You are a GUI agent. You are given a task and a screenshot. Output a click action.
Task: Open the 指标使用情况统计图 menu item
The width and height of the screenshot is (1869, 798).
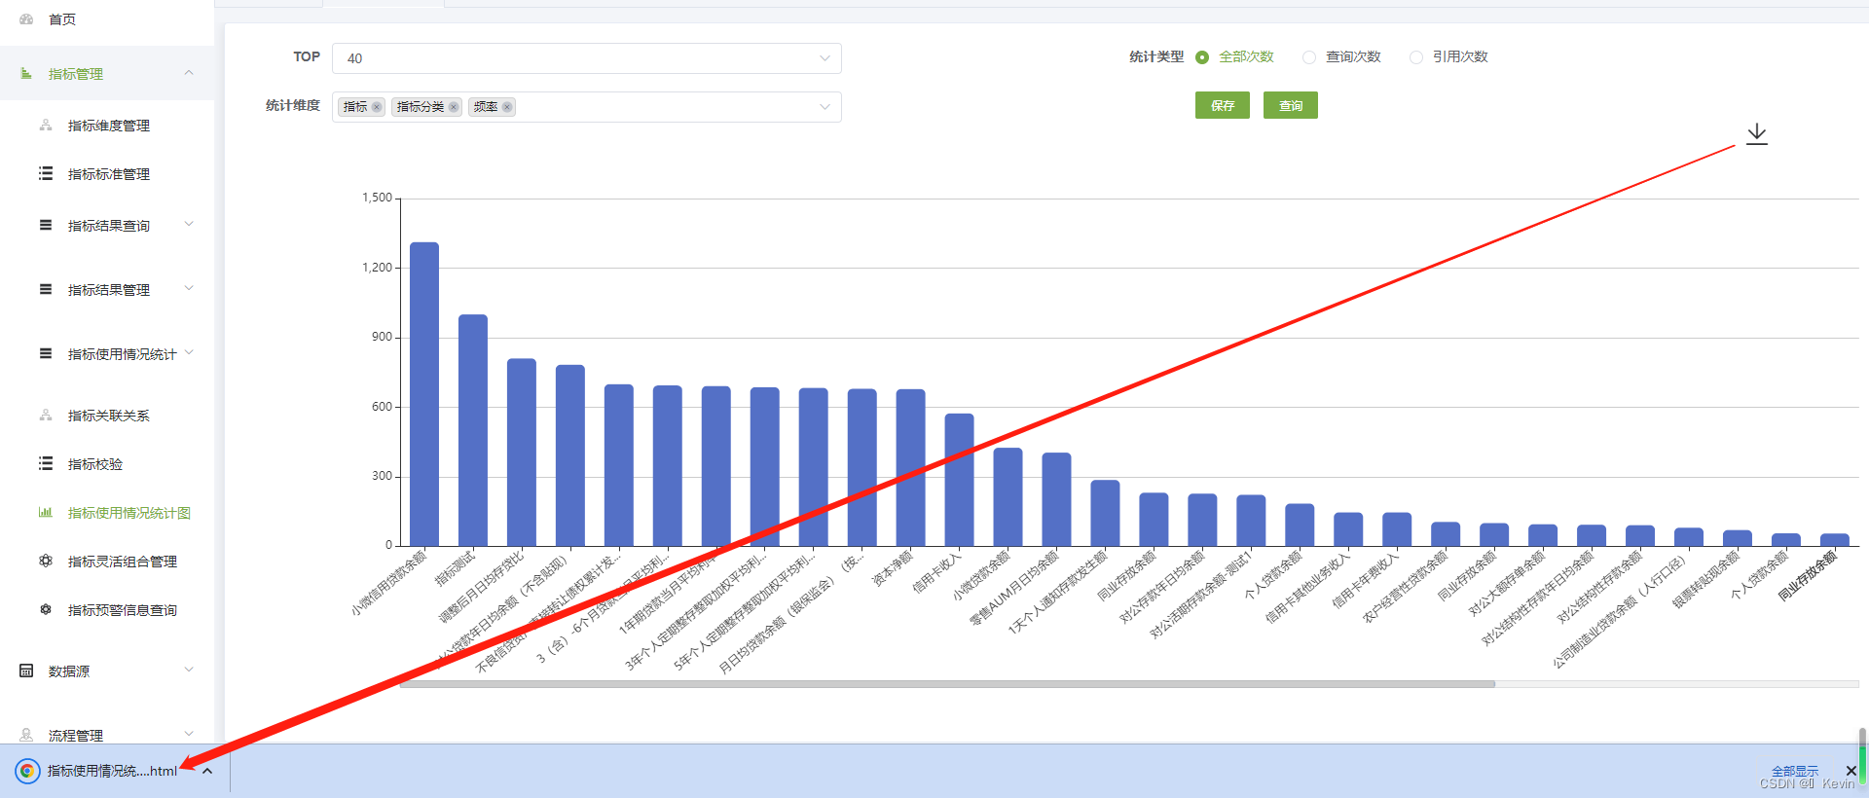[x=129, y=513]
